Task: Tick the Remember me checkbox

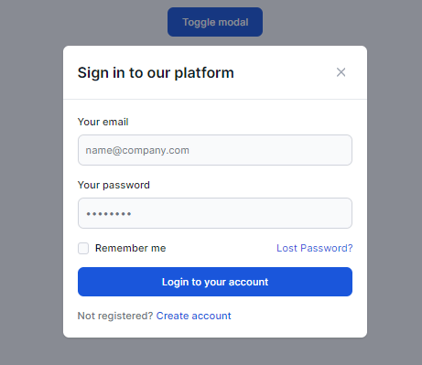Action: tap(83, 248)
